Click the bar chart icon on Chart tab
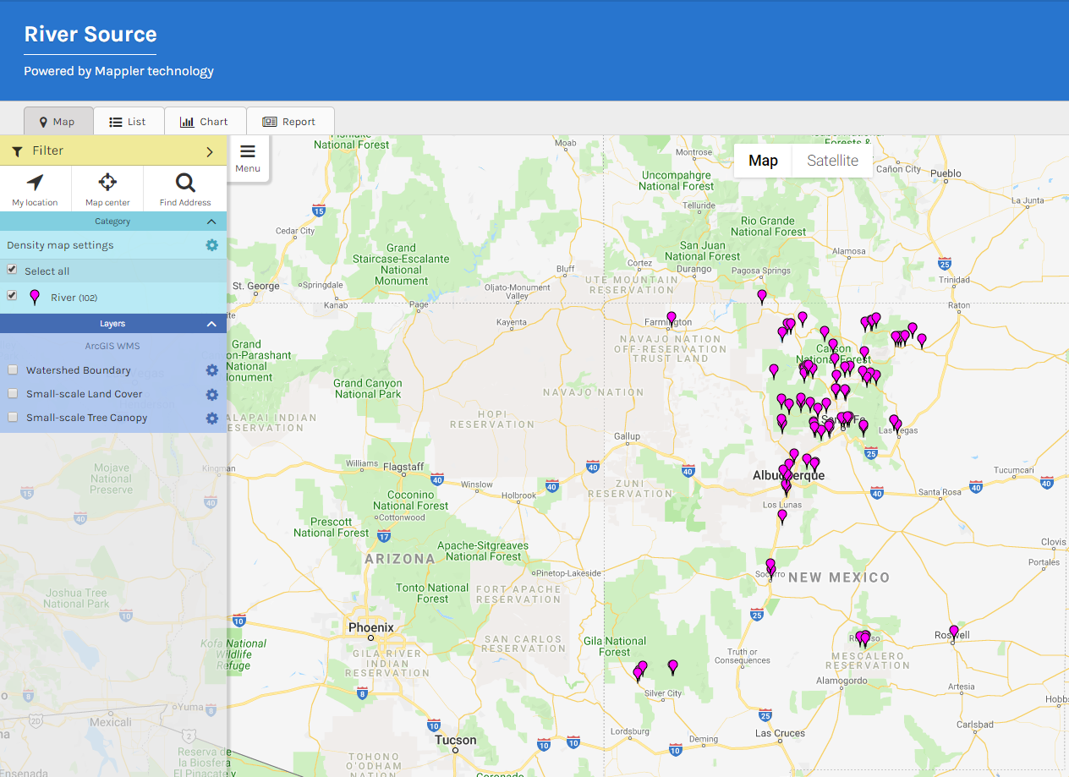The image size is (1069, 777). [187, 122]
